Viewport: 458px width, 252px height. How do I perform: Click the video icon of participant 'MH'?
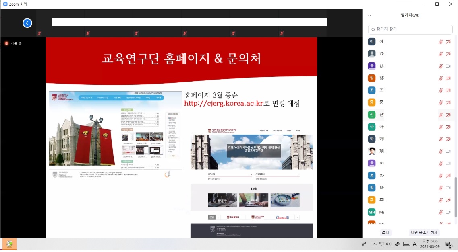point(448,212)
